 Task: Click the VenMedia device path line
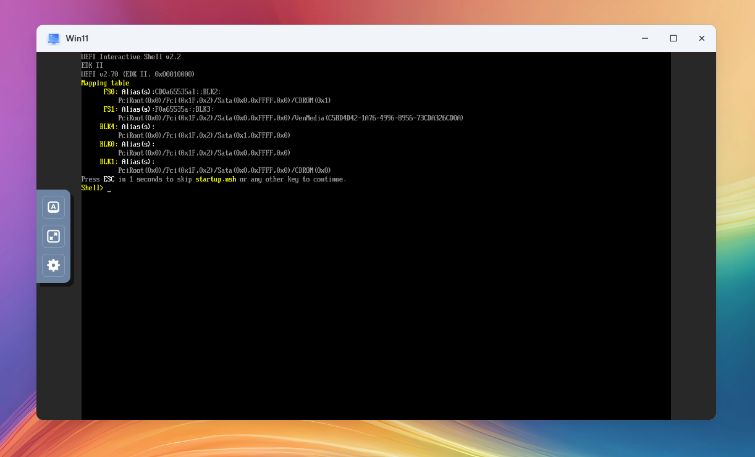click(x=290, y=118)
